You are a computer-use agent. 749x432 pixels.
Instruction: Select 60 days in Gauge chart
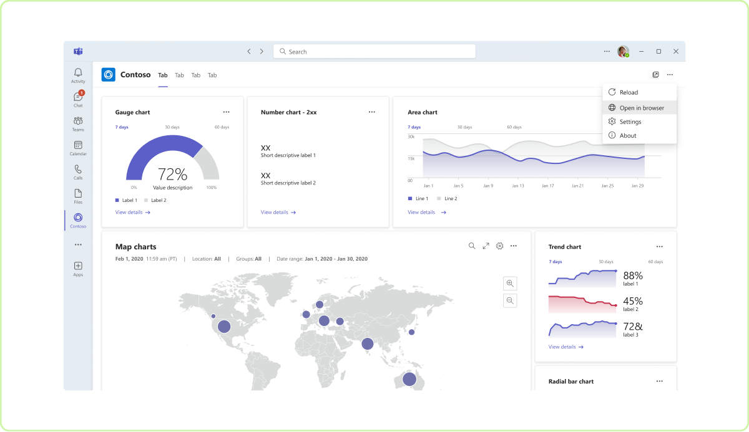tap(222, 127)
